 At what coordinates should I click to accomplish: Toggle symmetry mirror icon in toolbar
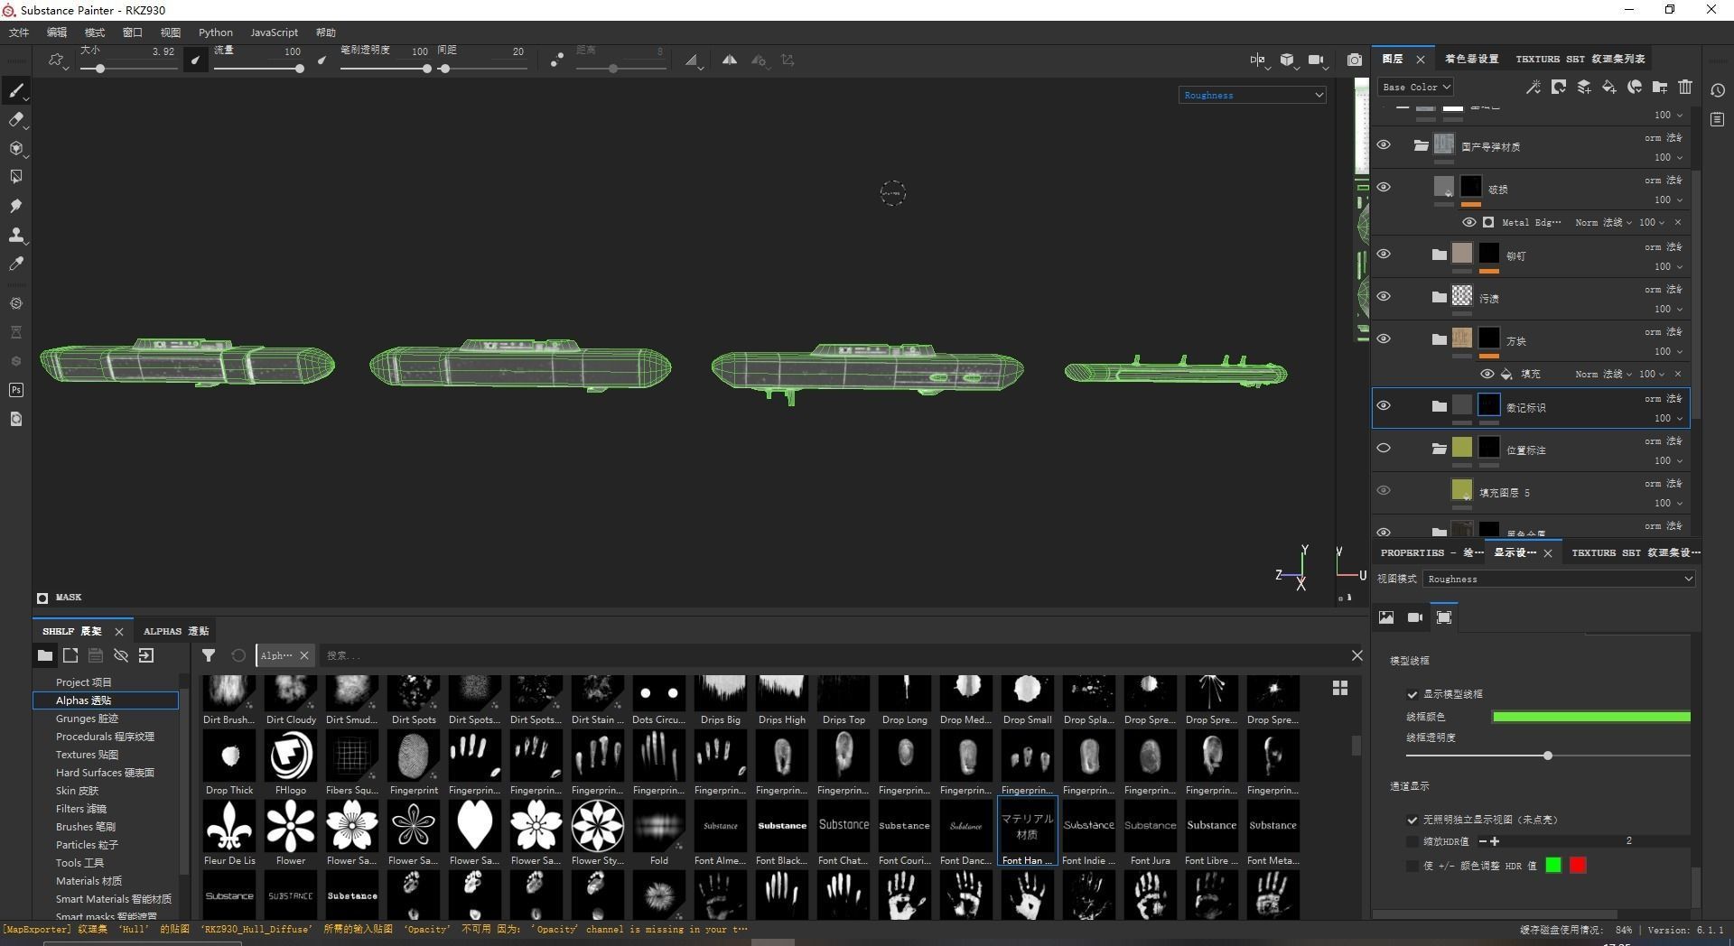pyautogui.click(x=729, y=60)
